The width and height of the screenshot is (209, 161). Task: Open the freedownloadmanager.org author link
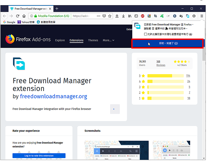tap(53, 96)
